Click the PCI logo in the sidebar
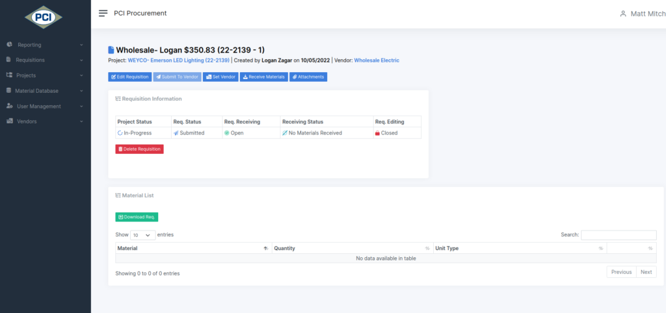The image size is (666, 313). pyautogui.click(x=45, y=17)
